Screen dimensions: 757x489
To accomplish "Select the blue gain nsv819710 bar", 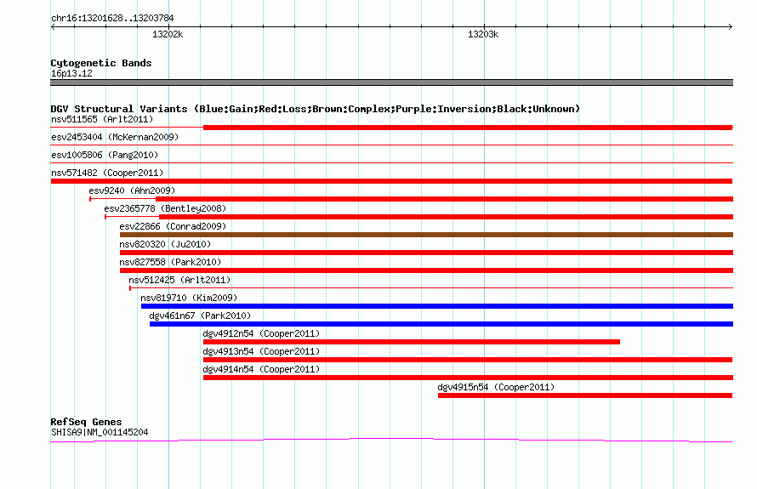I will [x=437, y=306].
